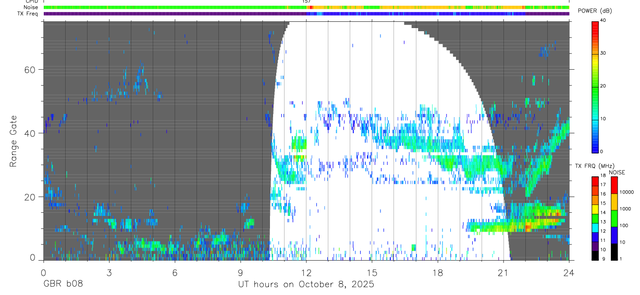The image size is (640, 295).
Task: Click the "18" hour tick label on the time axis
Action: click(x=437, y=272)
